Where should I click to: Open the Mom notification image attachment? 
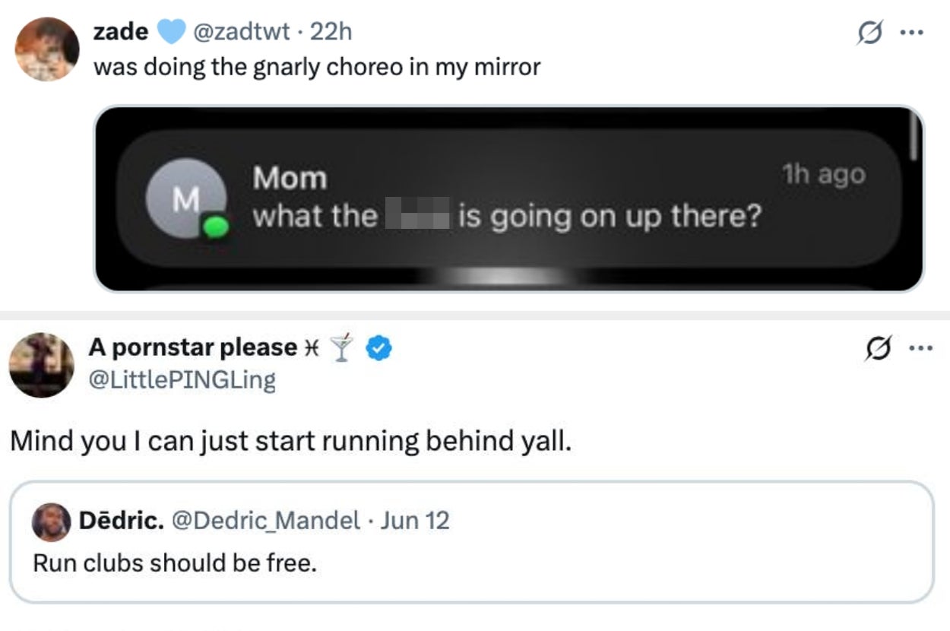508,198
